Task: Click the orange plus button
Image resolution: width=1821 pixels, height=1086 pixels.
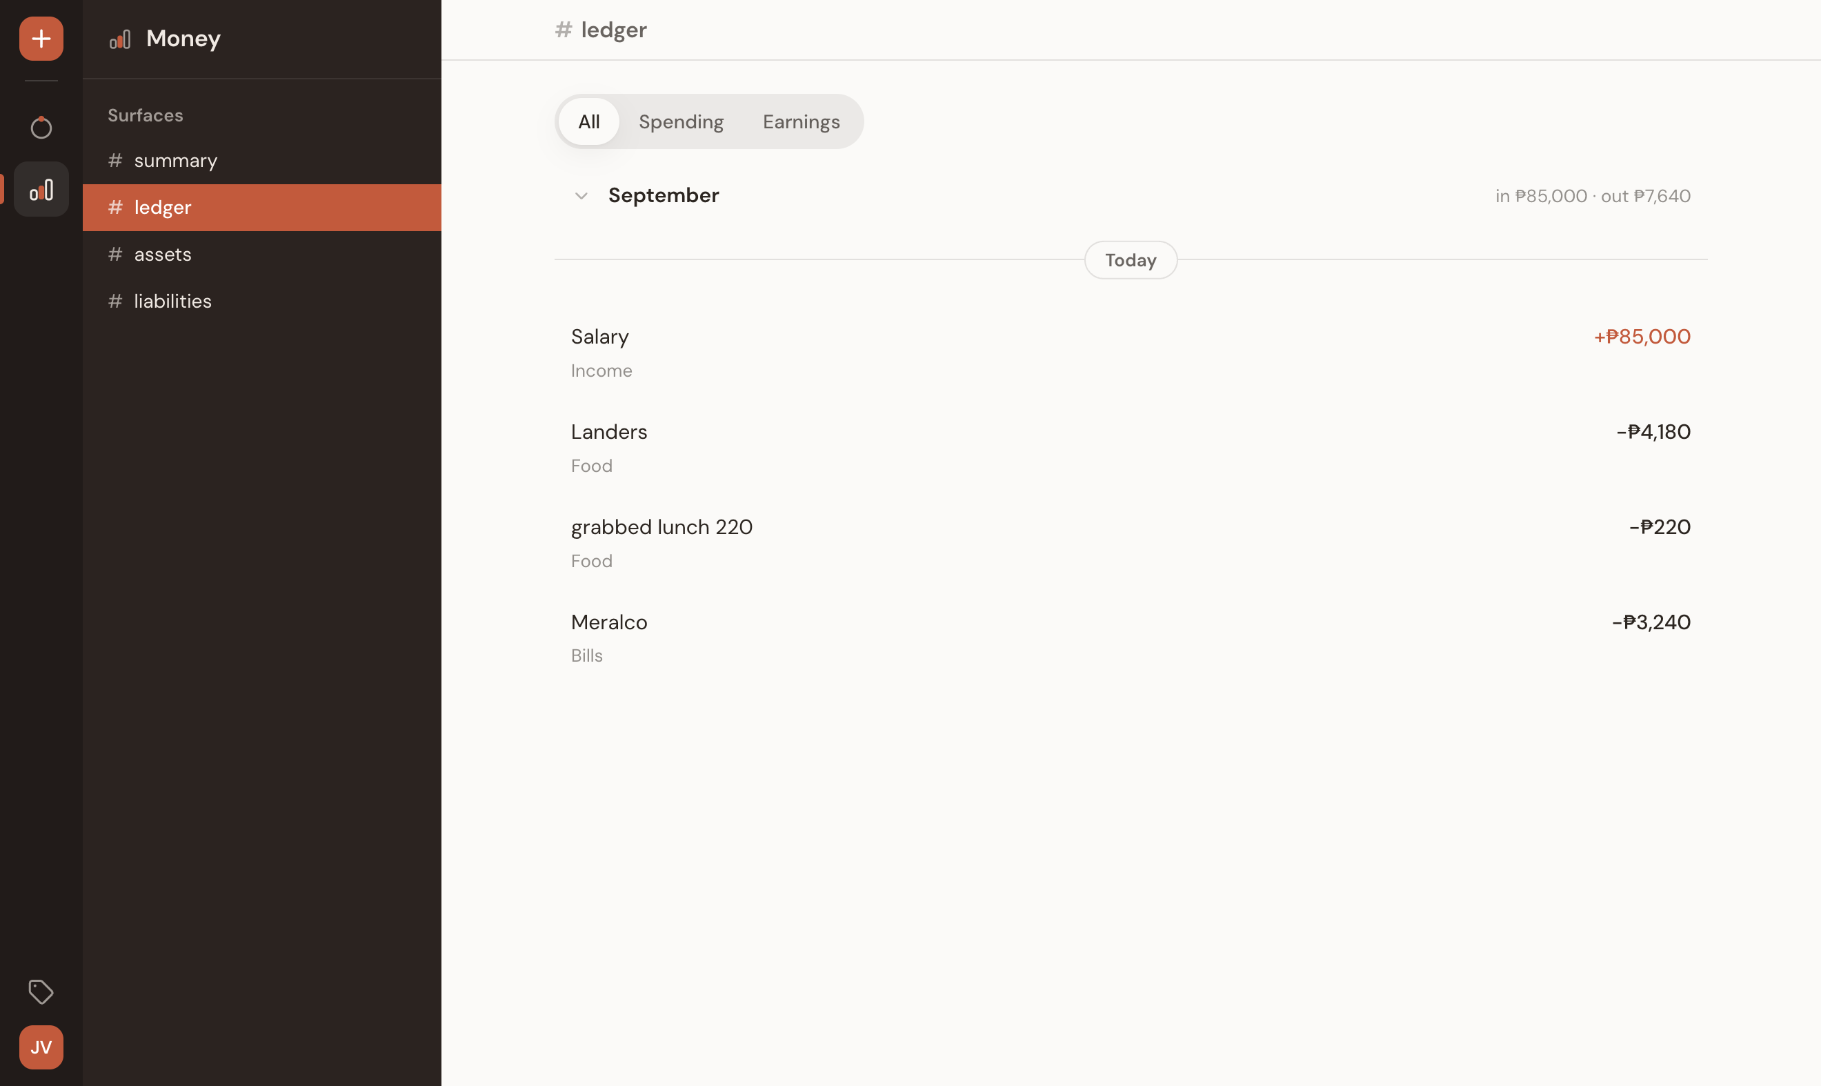Action: 41,38
